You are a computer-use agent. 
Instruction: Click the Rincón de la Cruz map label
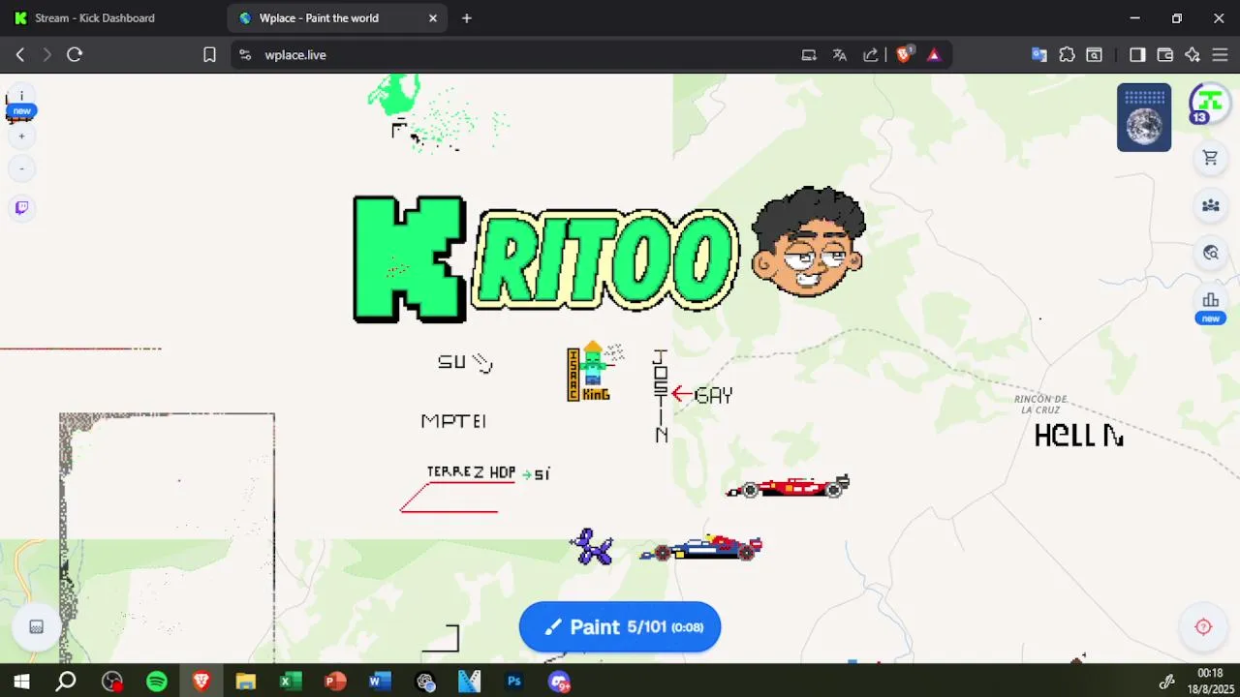pyautogui.click(x=1040, y=405)
